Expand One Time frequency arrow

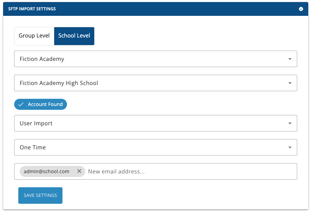point(290,147)
